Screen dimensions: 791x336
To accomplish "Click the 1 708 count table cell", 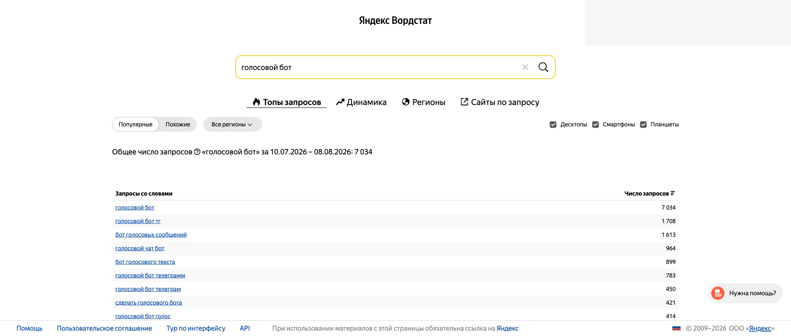I will coord(668,221).
